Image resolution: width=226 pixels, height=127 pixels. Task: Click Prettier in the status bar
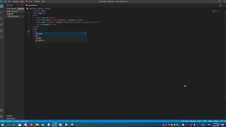216,121
